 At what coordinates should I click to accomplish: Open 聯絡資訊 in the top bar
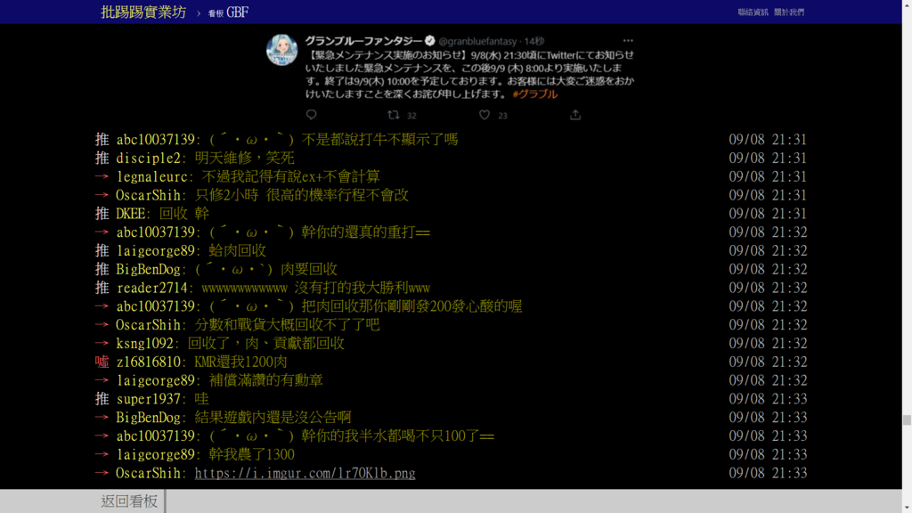pyautogui.click(x=753, y=12)
